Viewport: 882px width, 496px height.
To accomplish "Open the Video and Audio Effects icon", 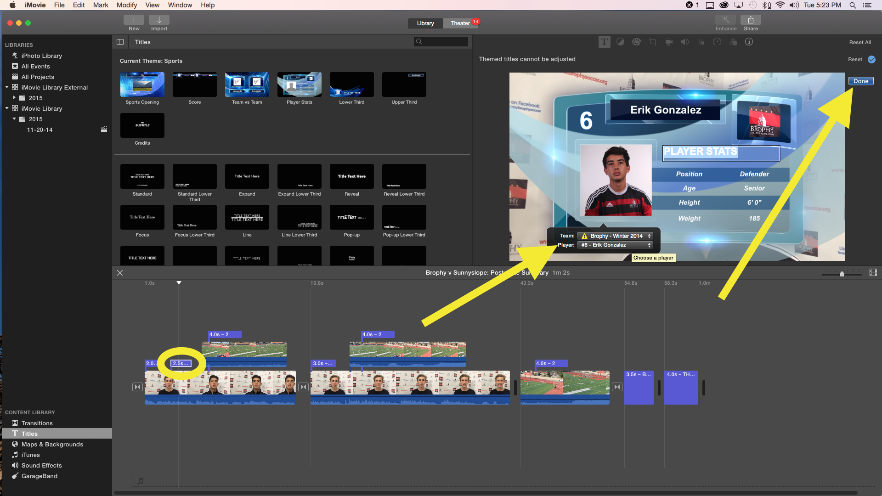I will pyautogui.click(x=734, y=42).
